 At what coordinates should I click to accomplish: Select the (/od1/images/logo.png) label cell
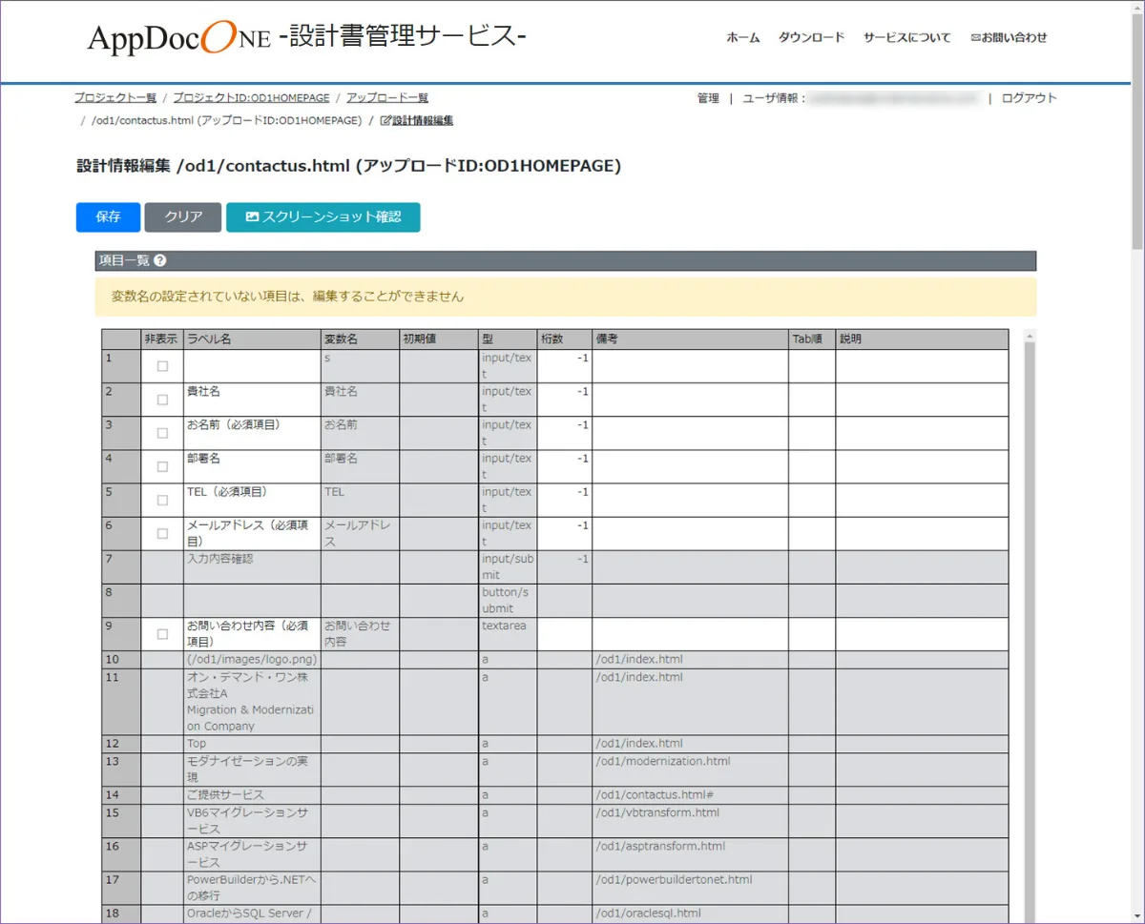(x=252, y=660)
